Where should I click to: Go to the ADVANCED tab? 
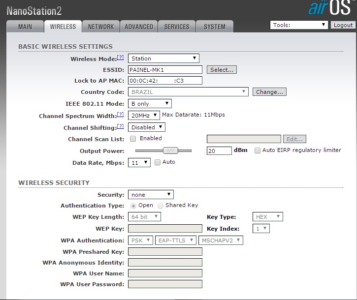(139, 27)
